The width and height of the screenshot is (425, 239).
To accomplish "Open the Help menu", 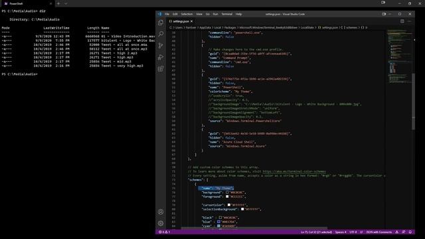I will [238, 14].
